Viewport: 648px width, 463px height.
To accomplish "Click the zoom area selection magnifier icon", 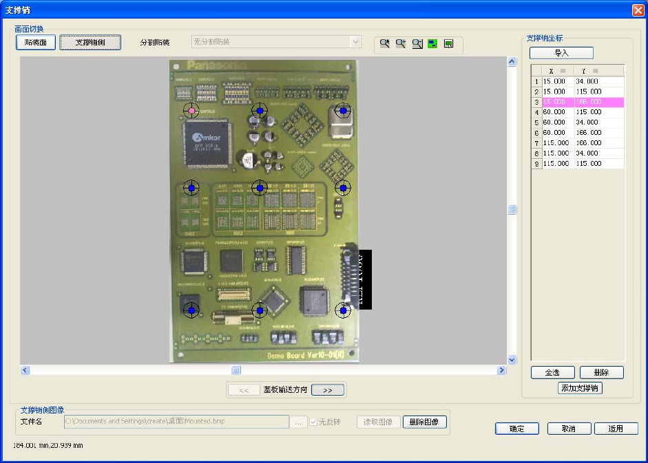I will 385,44.
